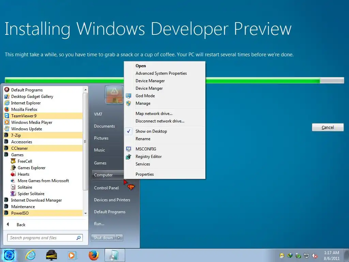Open Default Programs icon in programs list
The image size is (349, 262).
point(7,90)
